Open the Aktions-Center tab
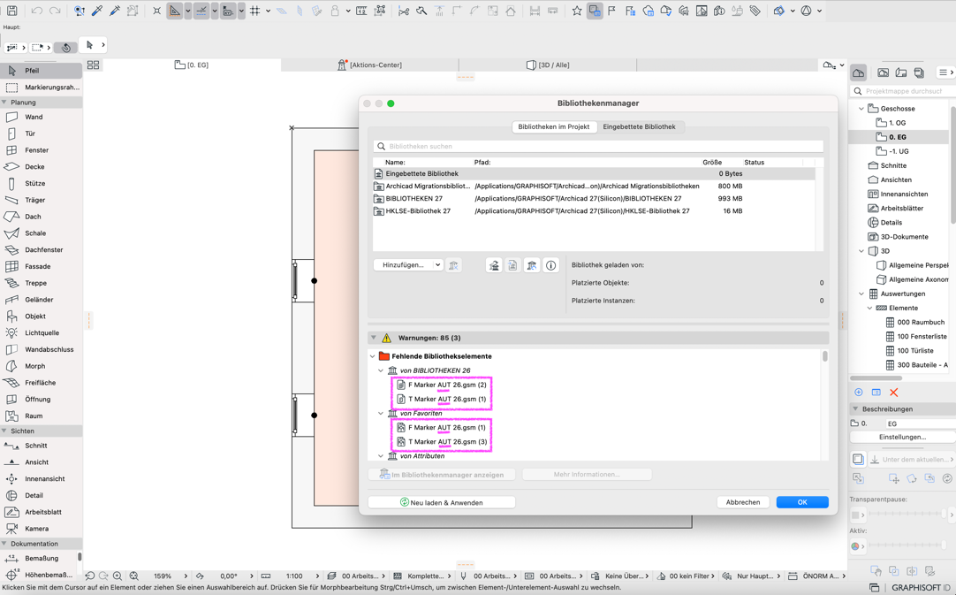Viewport: 956px width, 595px height. [369, 65]
